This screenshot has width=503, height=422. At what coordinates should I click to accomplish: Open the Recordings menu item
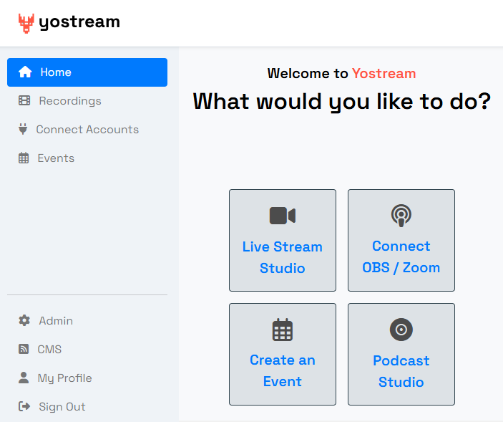(70, 101)
